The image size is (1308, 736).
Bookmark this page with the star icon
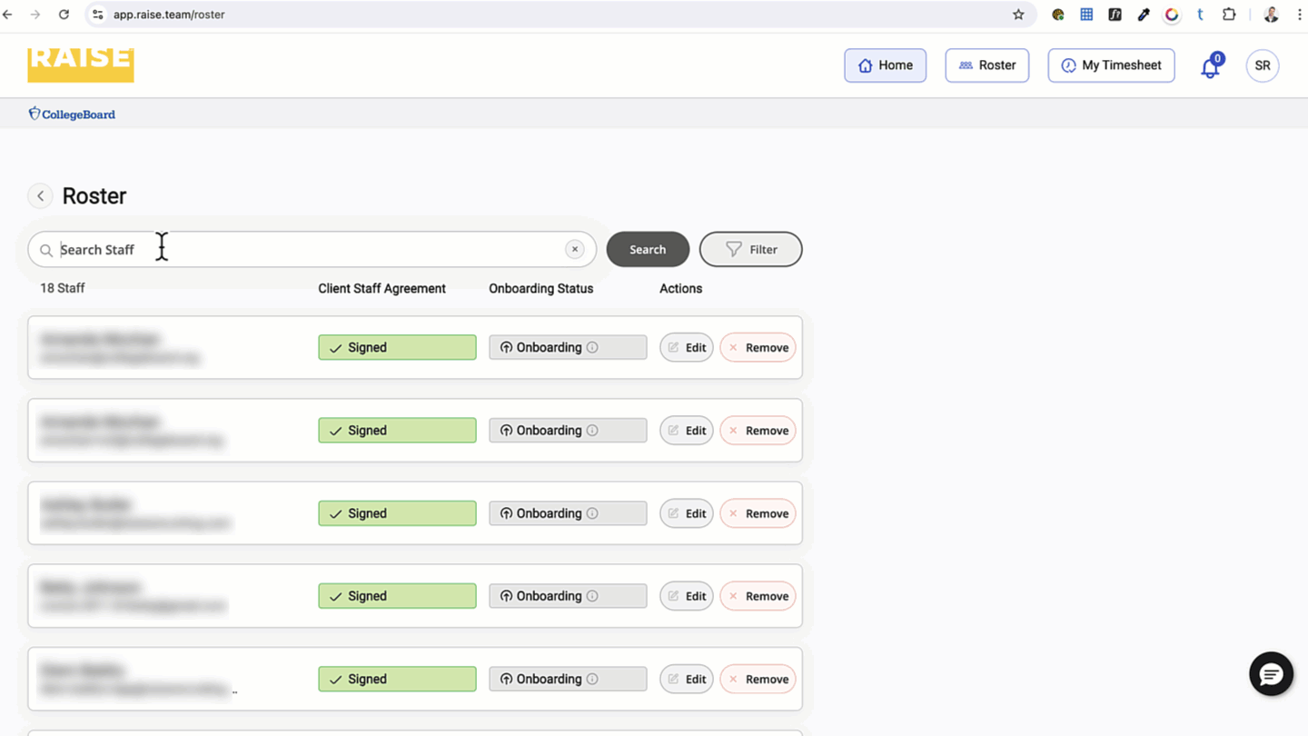click(x=1018, y=15)
